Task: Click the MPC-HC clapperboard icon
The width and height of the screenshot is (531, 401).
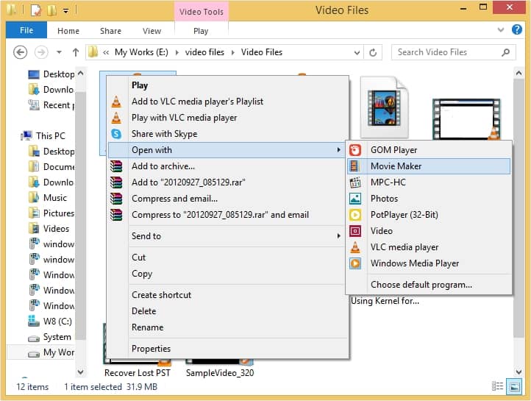Action: (x=355, y=182)
